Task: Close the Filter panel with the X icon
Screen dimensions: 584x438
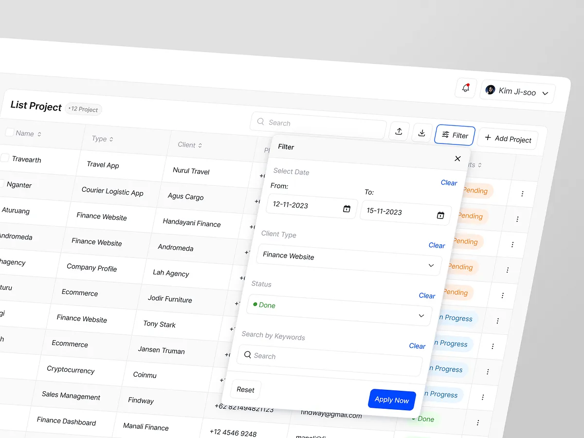Action: pyautogui.click(x=457, y=158)
